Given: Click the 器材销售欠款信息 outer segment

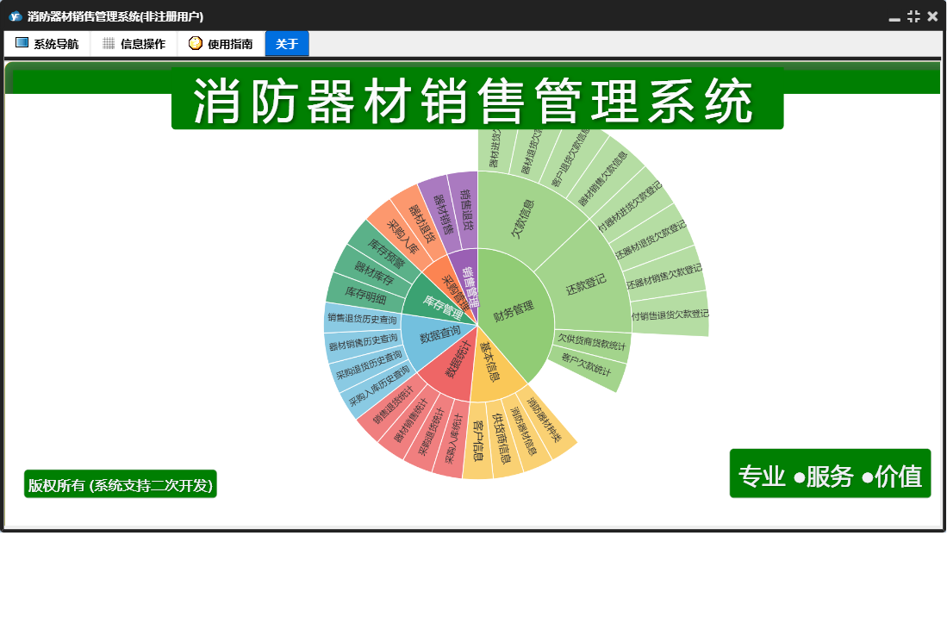Looking at the screenshot, I should 604,178.
